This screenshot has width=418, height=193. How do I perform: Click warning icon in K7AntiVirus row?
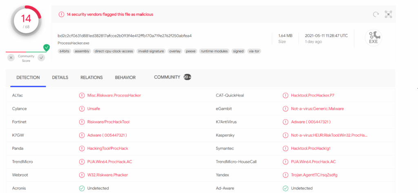(x=285, y=122)
